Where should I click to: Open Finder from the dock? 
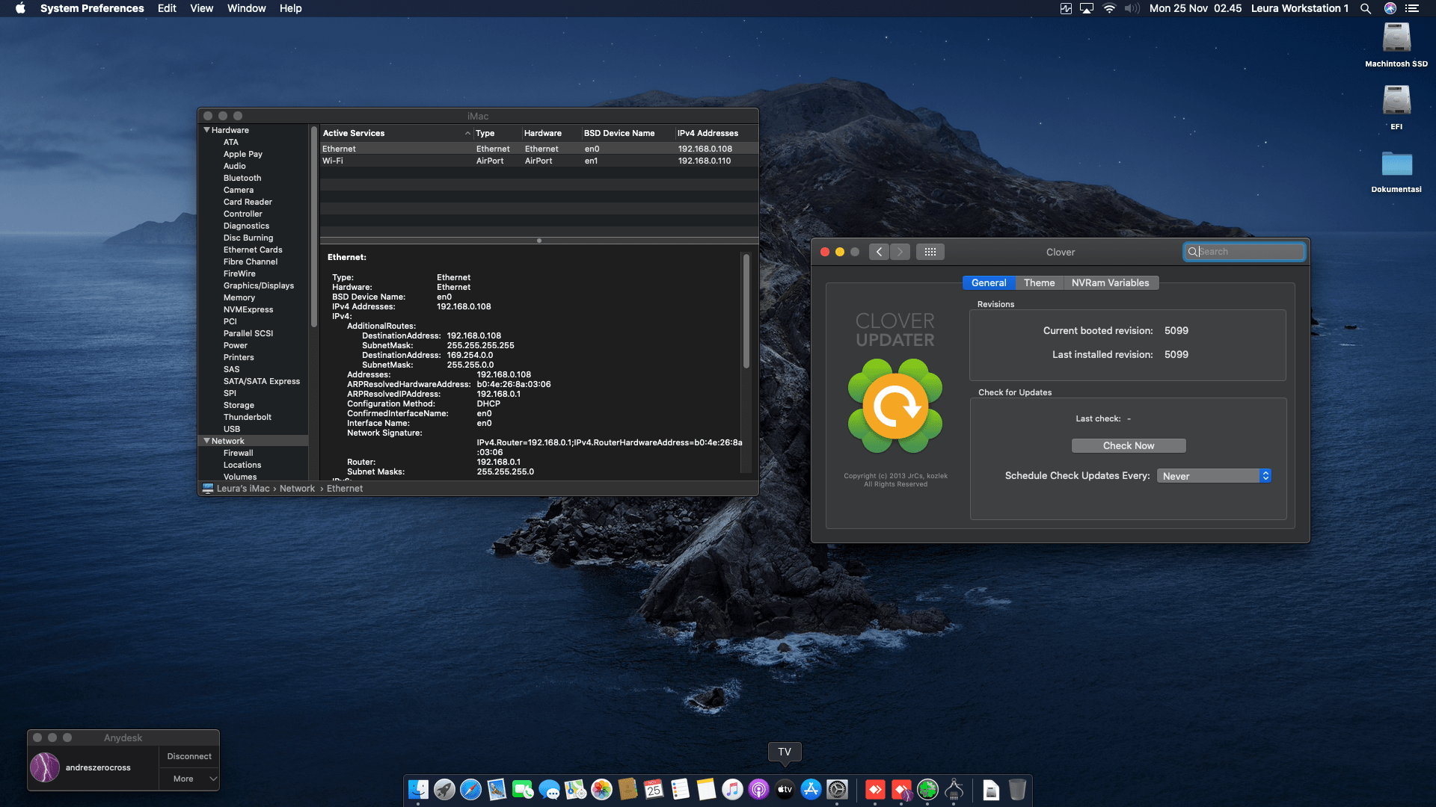click(418, 790)
